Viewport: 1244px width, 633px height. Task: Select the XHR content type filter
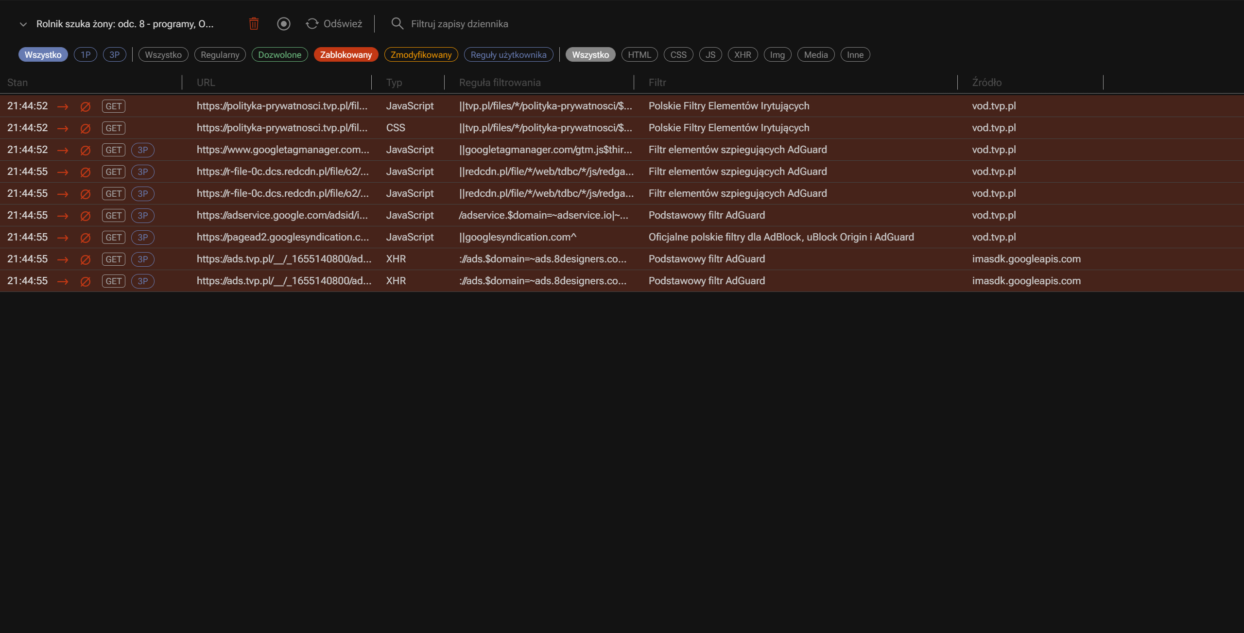(x=743, y=54)
